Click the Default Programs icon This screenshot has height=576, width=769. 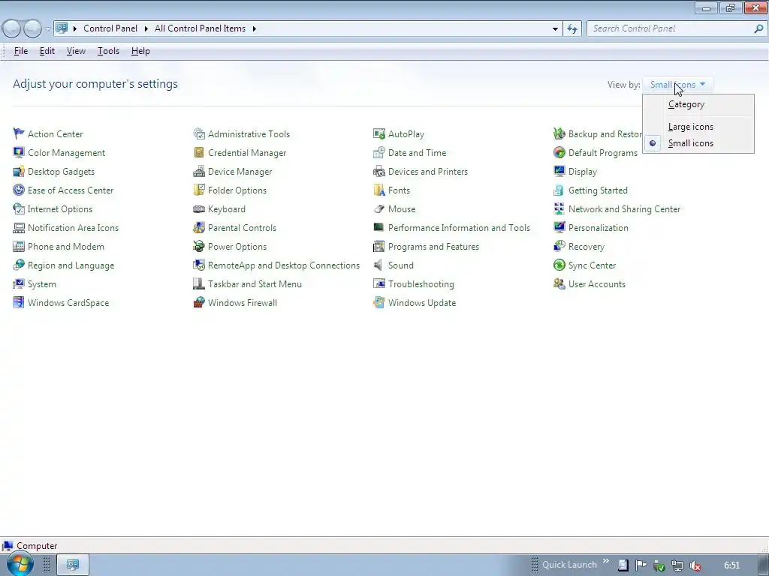point(559,152)
